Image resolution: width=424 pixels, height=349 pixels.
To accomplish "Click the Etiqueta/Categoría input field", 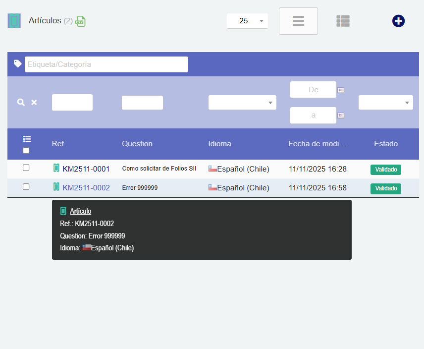I will (x=106, y=64).
